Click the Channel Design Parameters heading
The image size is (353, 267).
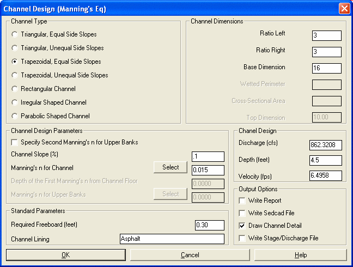click(47, 131)
